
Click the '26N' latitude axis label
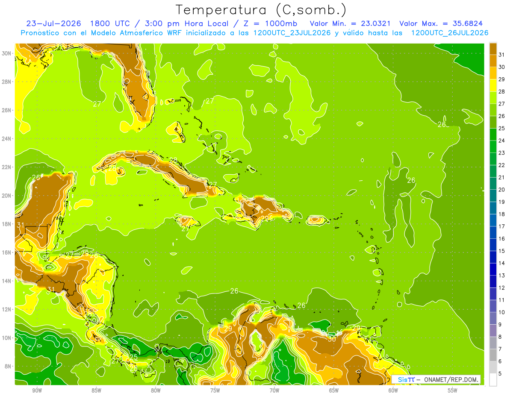[x=6, y=110]
